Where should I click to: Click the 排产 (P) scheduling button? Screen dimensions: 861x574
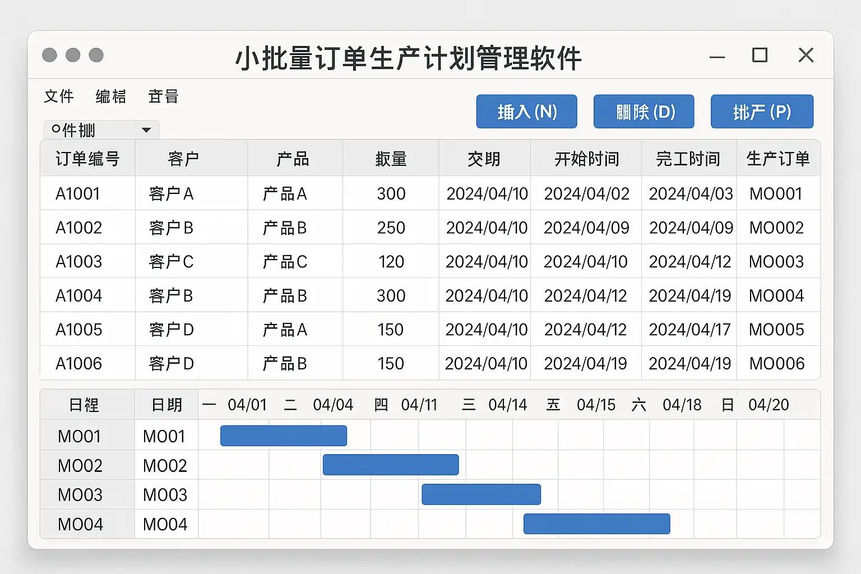(761, 112)
